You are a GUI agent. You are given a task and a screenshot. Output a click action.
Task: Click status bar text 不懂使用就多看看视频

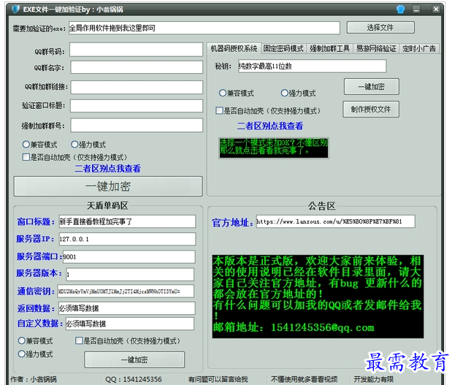point(304,379)
